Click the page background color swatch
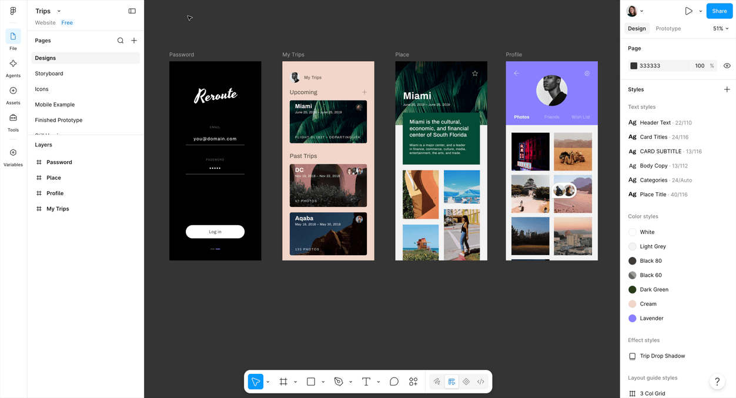The image size is (736, 398). pyautogui.click(x=634, y=66)
